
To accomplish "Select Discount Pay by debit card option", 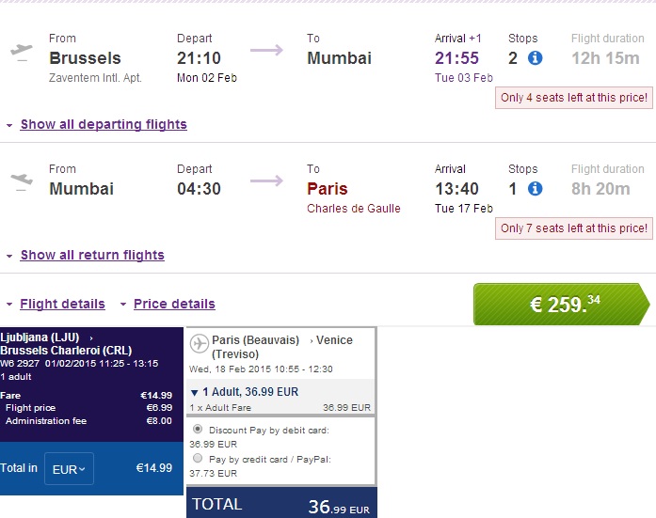I will click(197, 428).
